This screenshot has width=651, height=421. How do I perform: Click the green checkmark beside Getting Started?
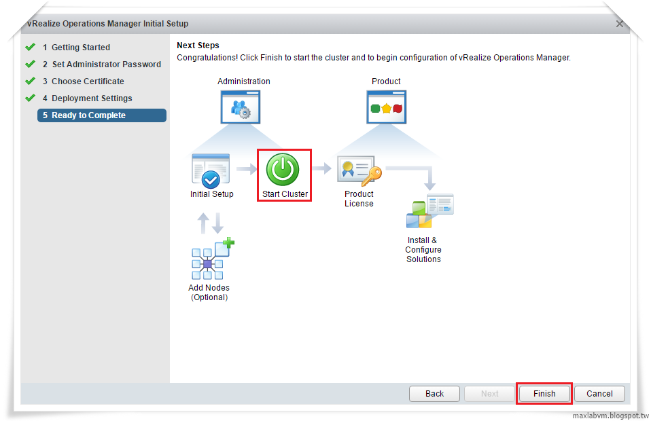pos(30,47)
